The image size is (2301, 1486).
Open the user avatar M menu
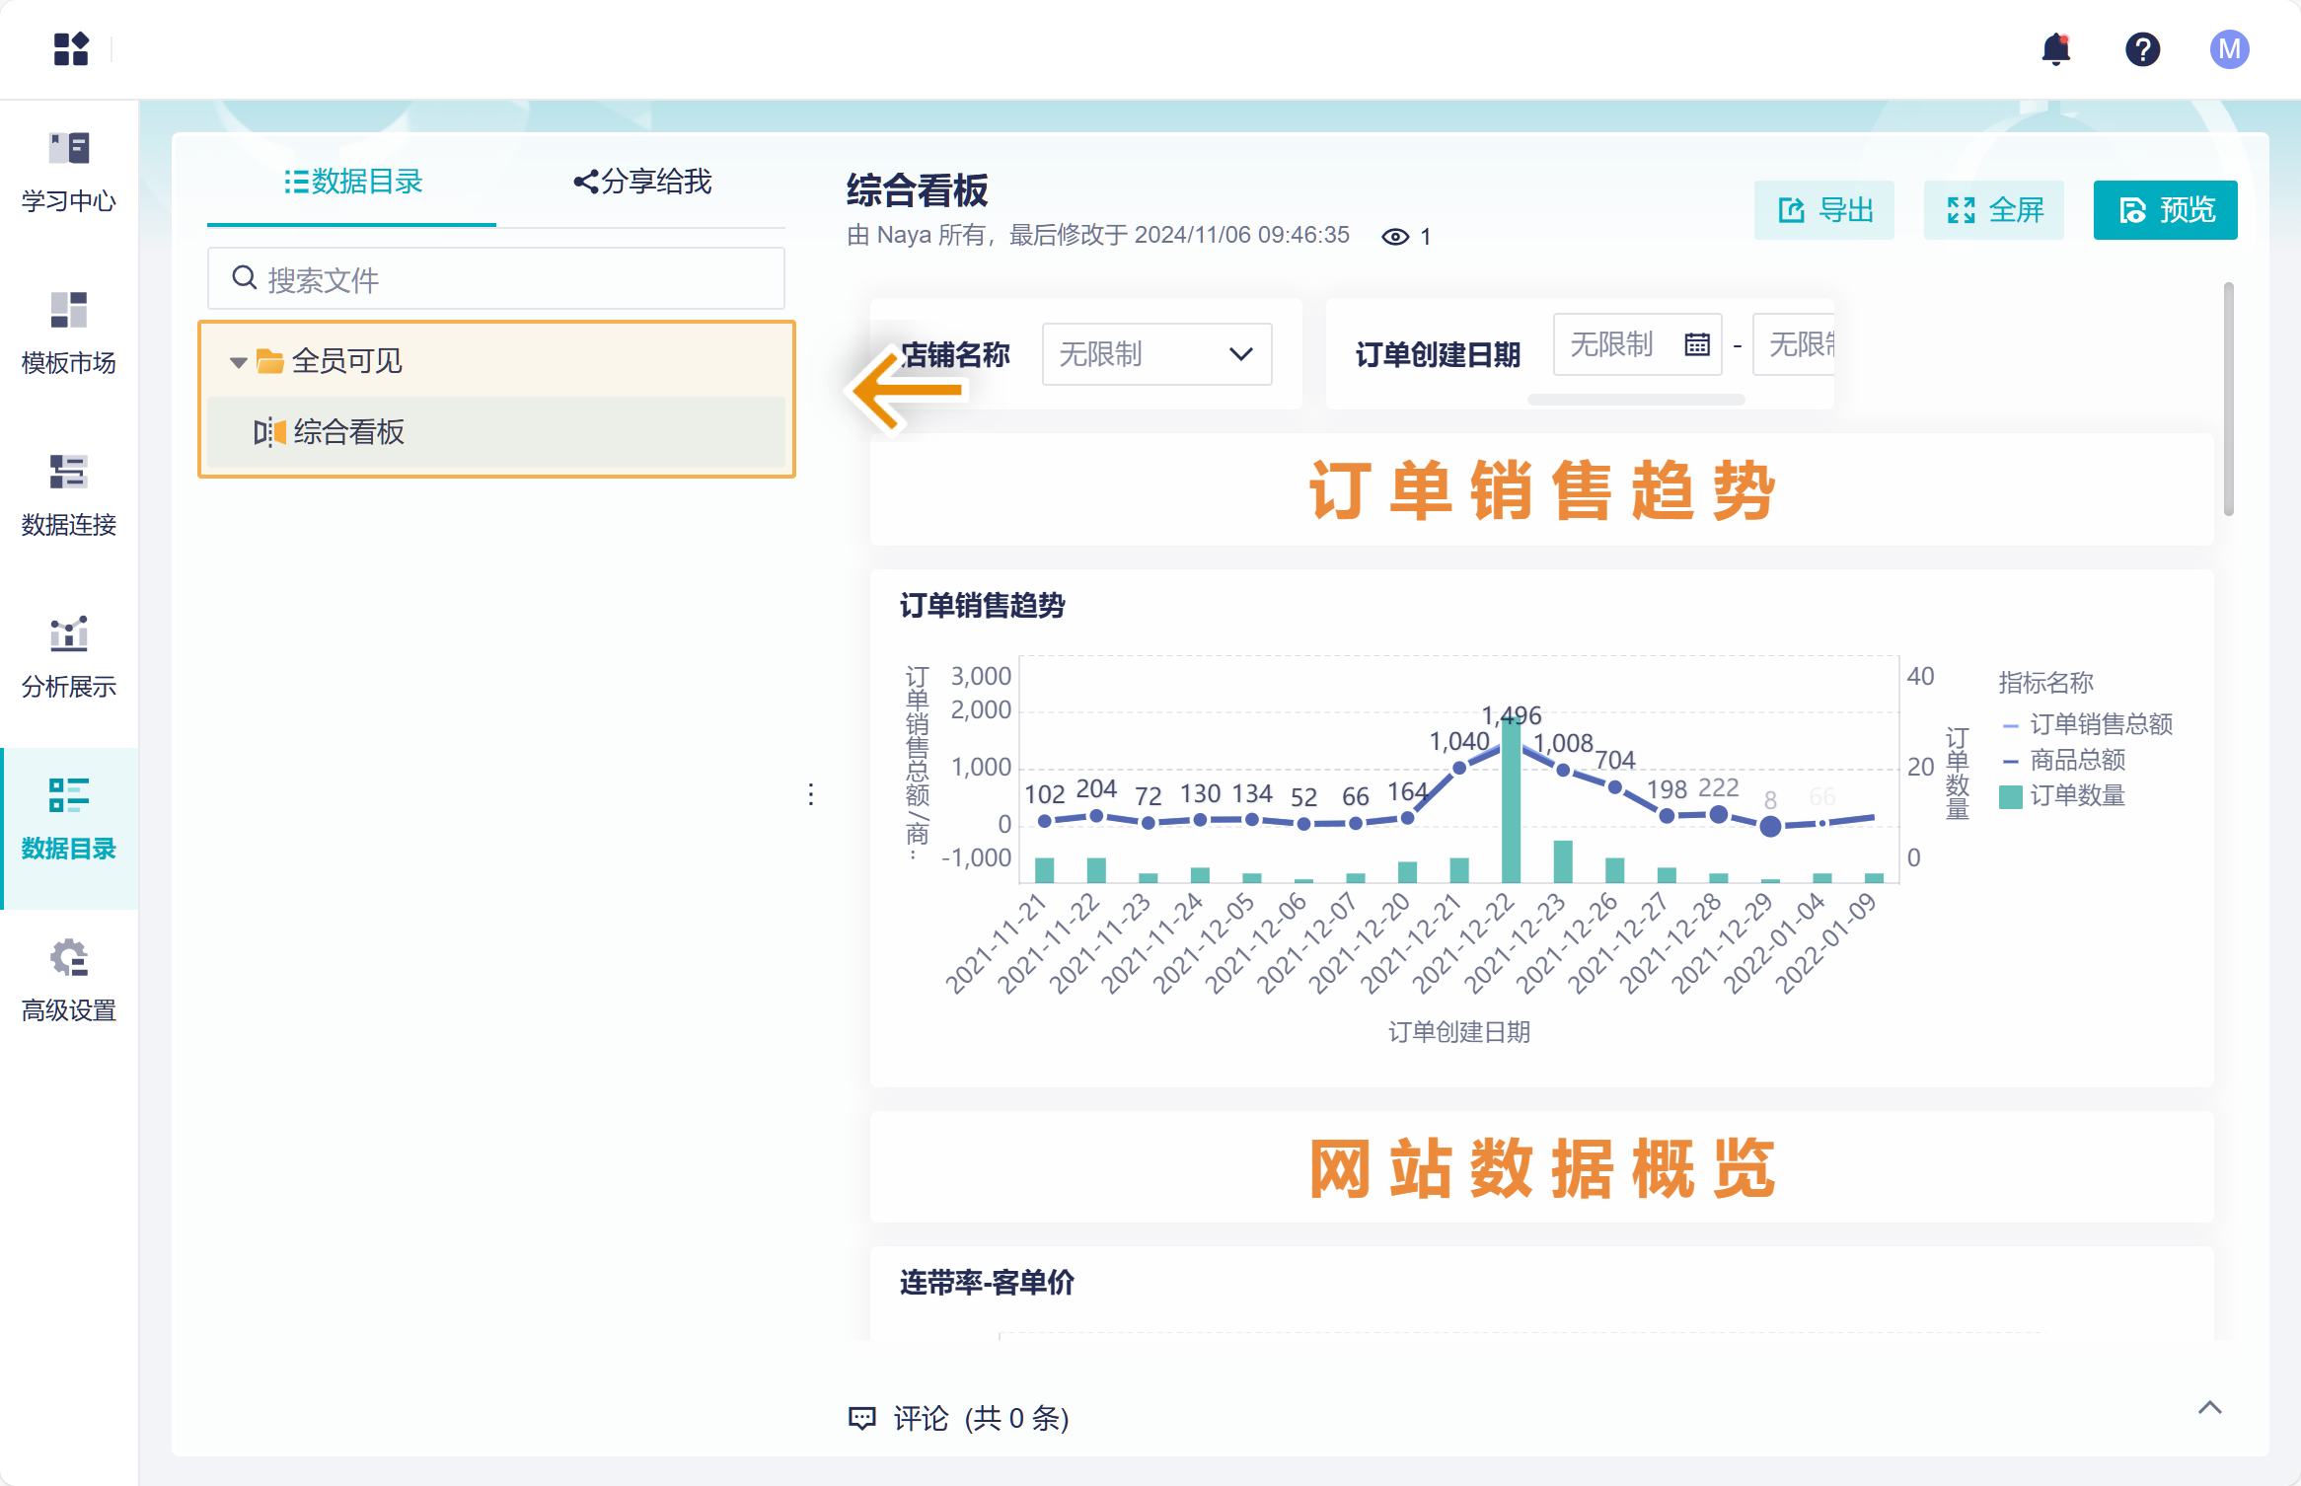[2228, 48]
